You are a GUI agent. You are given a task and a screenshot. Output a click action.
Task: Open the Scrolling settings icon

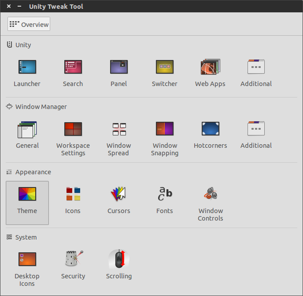pos(119,259)
